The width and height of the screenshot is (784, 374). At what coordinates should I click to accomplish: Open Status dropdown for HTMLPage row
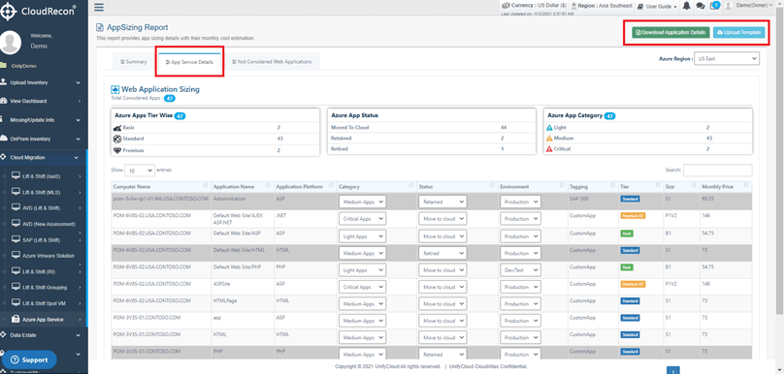pos(442,304)
